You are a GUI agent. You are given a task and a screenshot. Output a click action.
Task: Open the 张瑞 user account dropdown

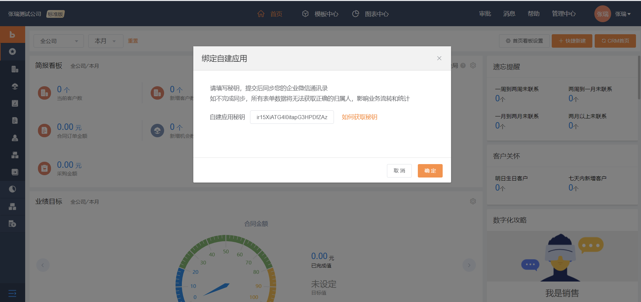click(x=623, y=14)
